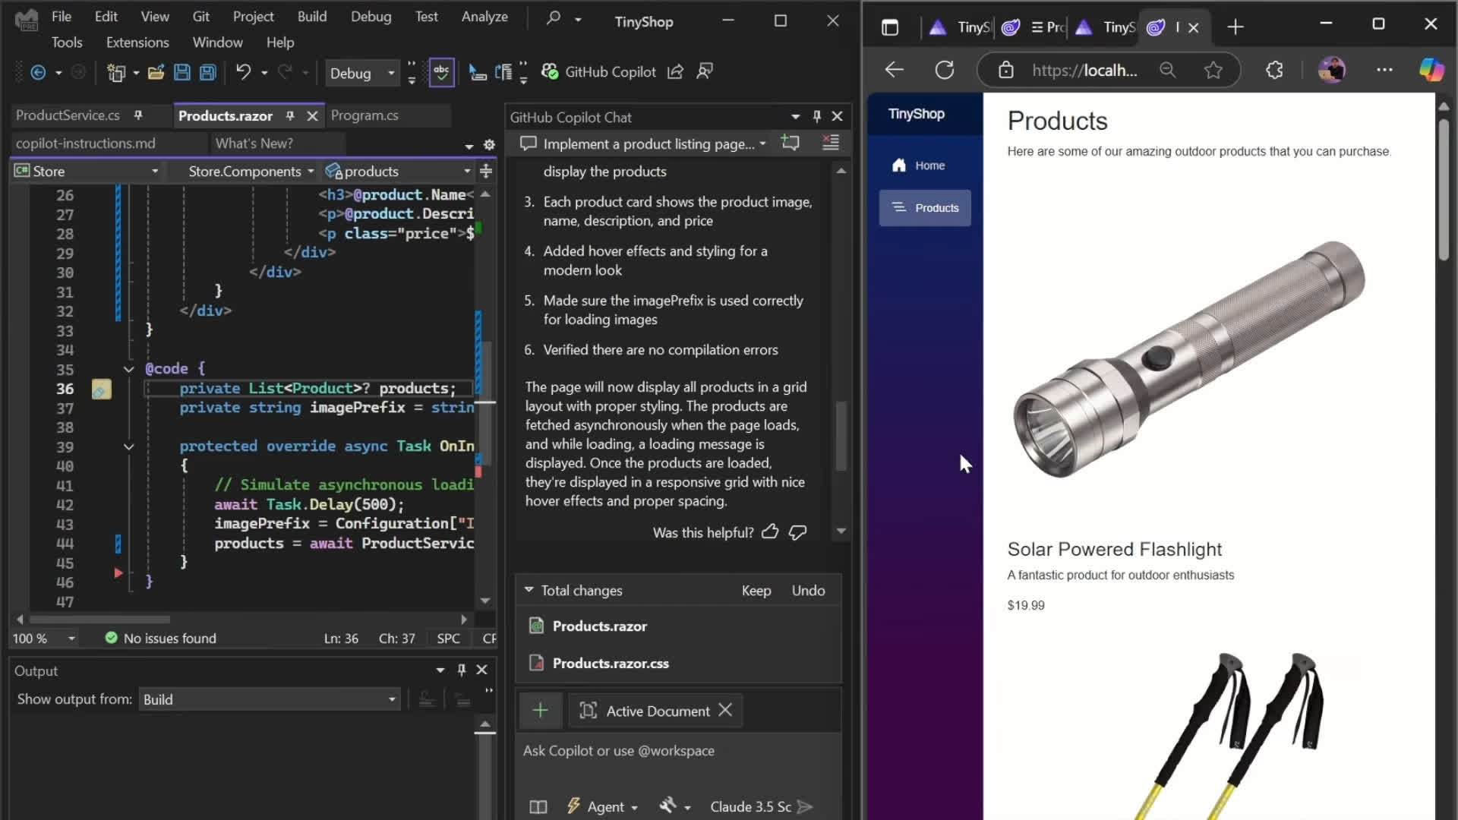This screenshot has height=820, width=1458.
Task: Click the thumbs down feedback icon
Action: (797, 532)
